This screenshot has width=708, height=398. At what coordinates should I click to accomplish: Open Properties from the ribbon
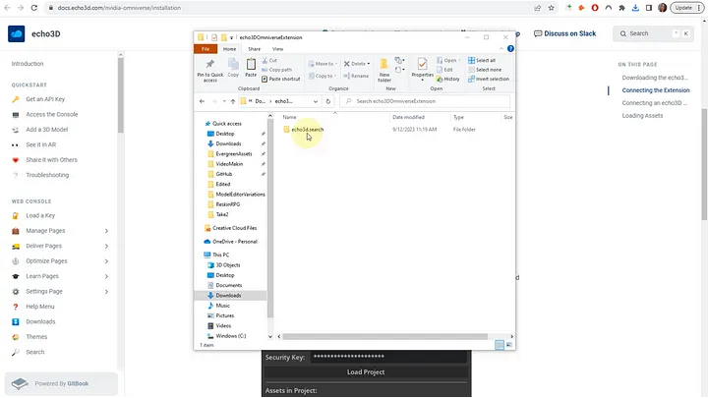422,67
